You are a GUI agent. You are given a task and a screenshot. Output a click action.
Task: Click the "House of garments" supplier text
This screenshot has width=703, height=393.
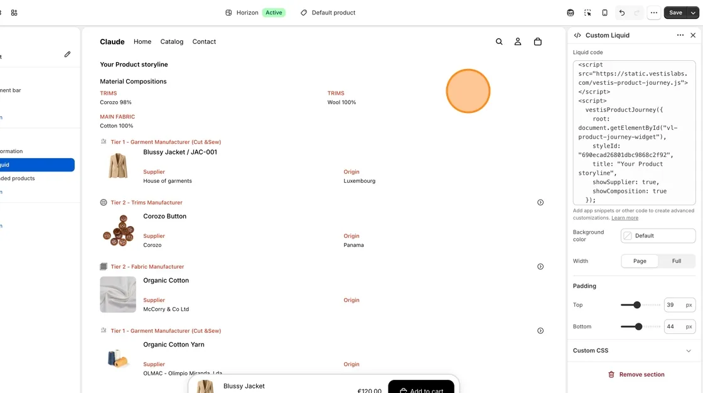point(167,181)
